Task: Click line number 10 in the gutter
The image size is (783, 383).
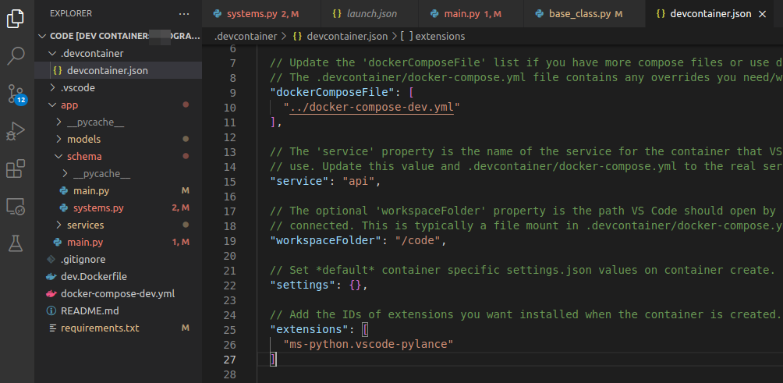Action: pos(230,108)
